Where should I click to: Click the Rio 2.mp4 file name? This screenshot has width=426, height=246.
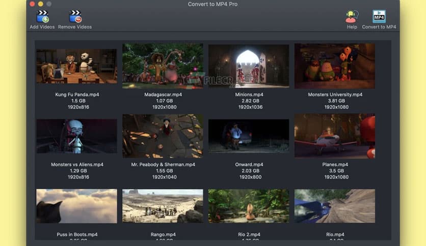249,235
